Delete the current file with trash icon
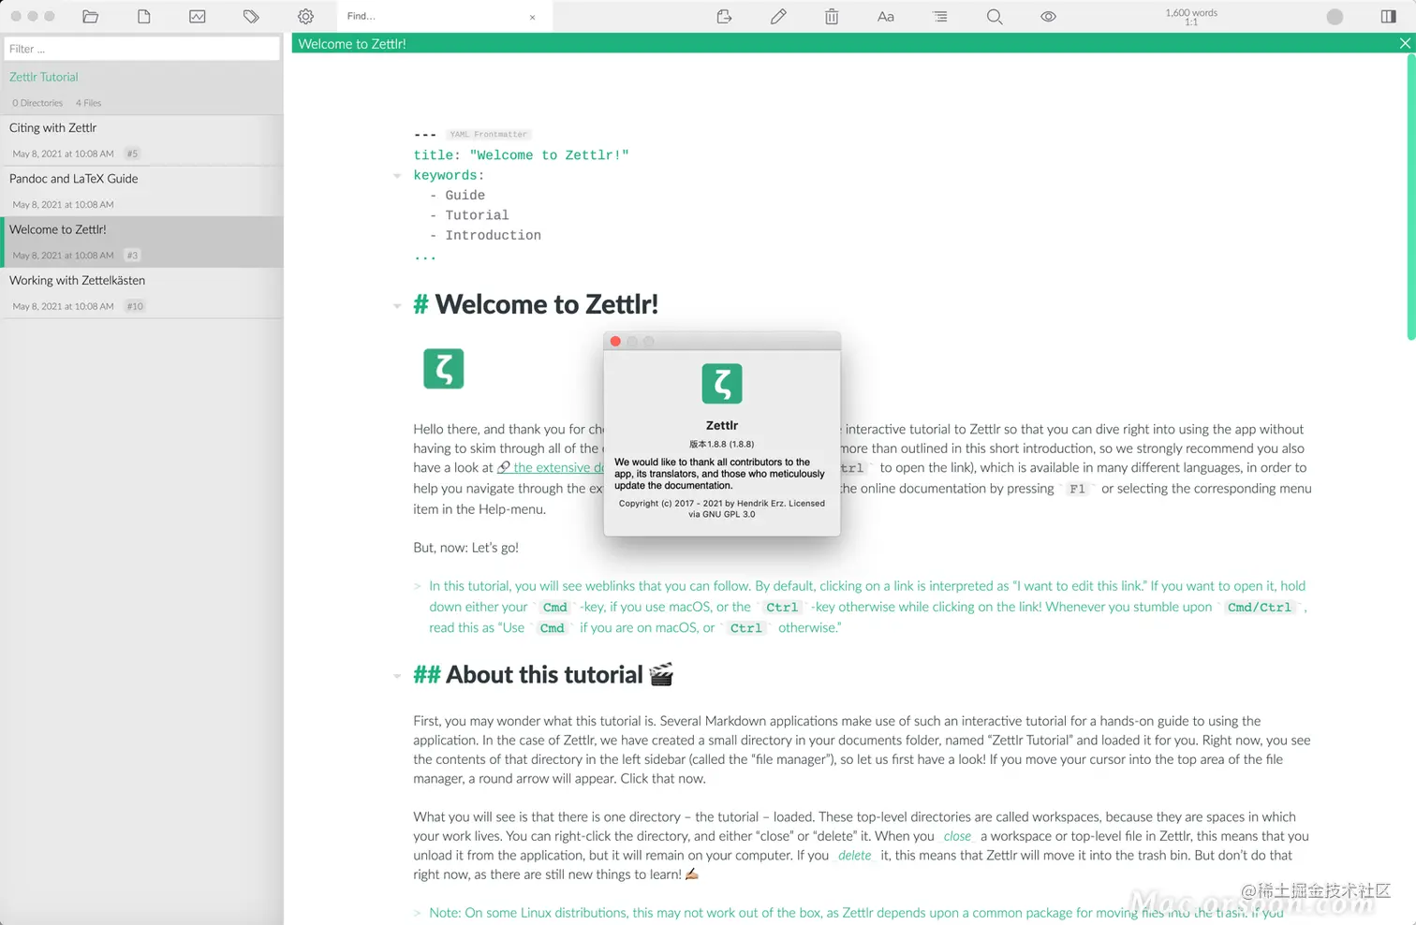1416x925 pixels. point(832,16)
